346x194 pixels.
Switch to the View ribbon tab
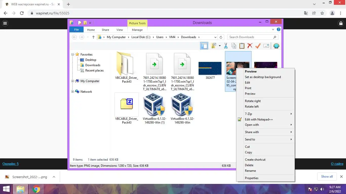(x=120, y=30)
